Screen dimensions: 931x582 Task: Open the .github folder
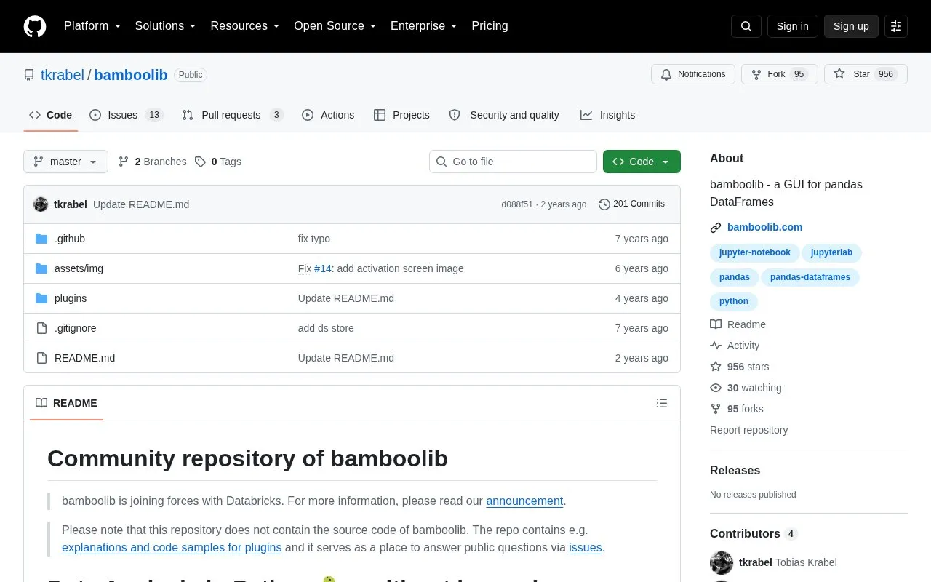70,239
